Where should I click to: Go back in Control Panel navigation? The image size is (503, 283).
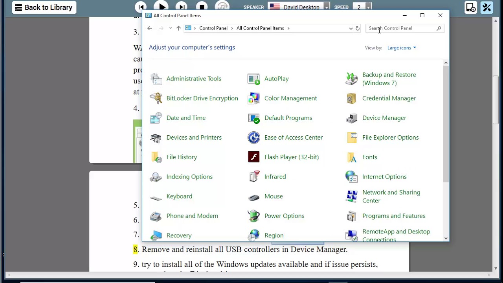[x=150, y=28]
